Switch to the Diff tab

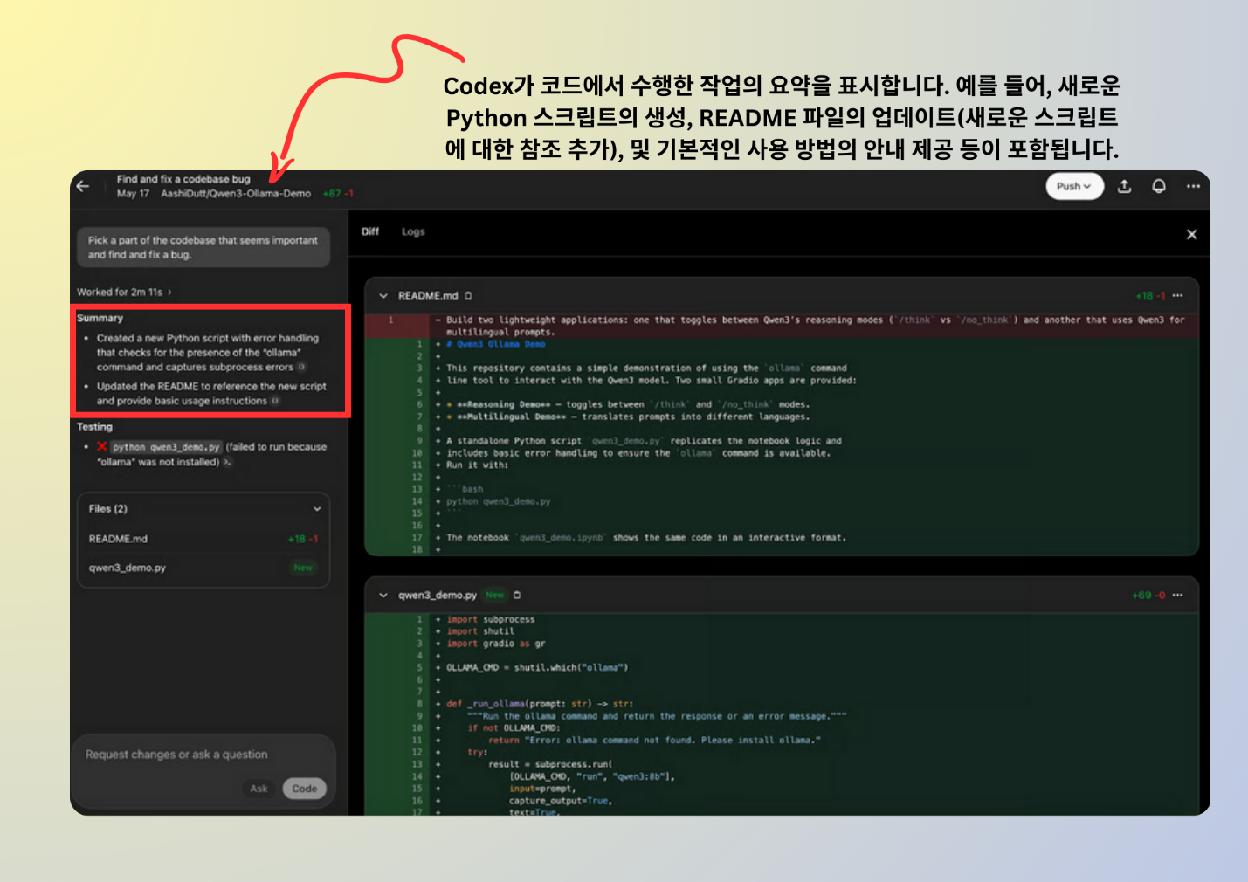(x=370, y=231)
